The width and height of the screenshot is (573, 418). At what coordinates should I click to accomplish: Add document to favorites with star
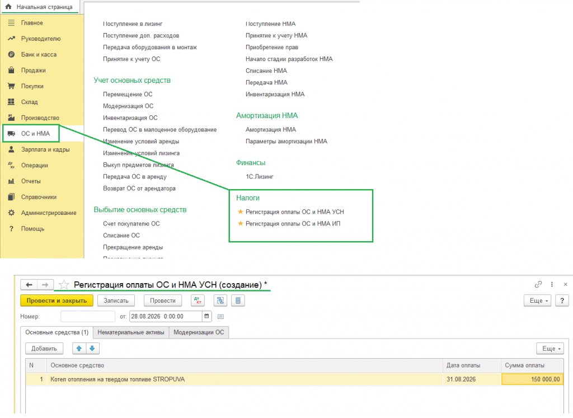(64, 285)
